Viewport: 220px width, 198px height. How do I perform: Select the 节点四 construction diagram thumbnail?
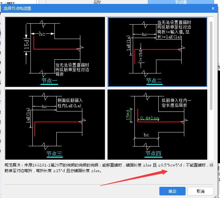click(157, 125)
